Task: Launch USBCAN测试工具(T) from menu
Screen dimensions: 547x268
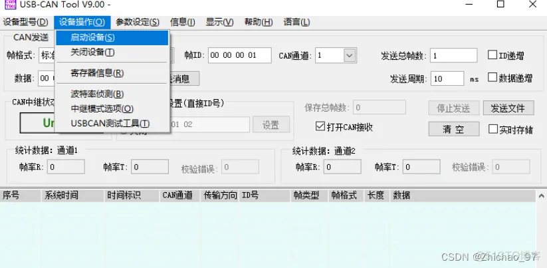Action: (112, 124)
